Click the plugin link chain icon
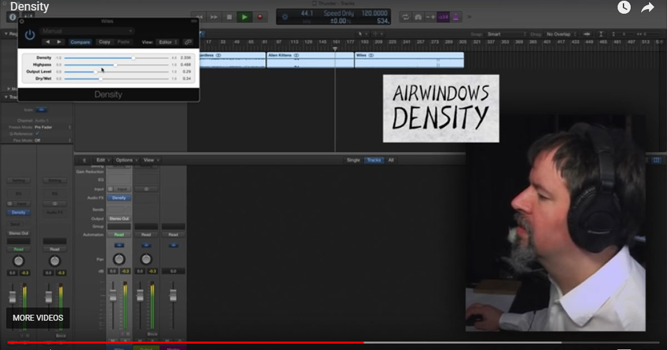 point(188,42)
